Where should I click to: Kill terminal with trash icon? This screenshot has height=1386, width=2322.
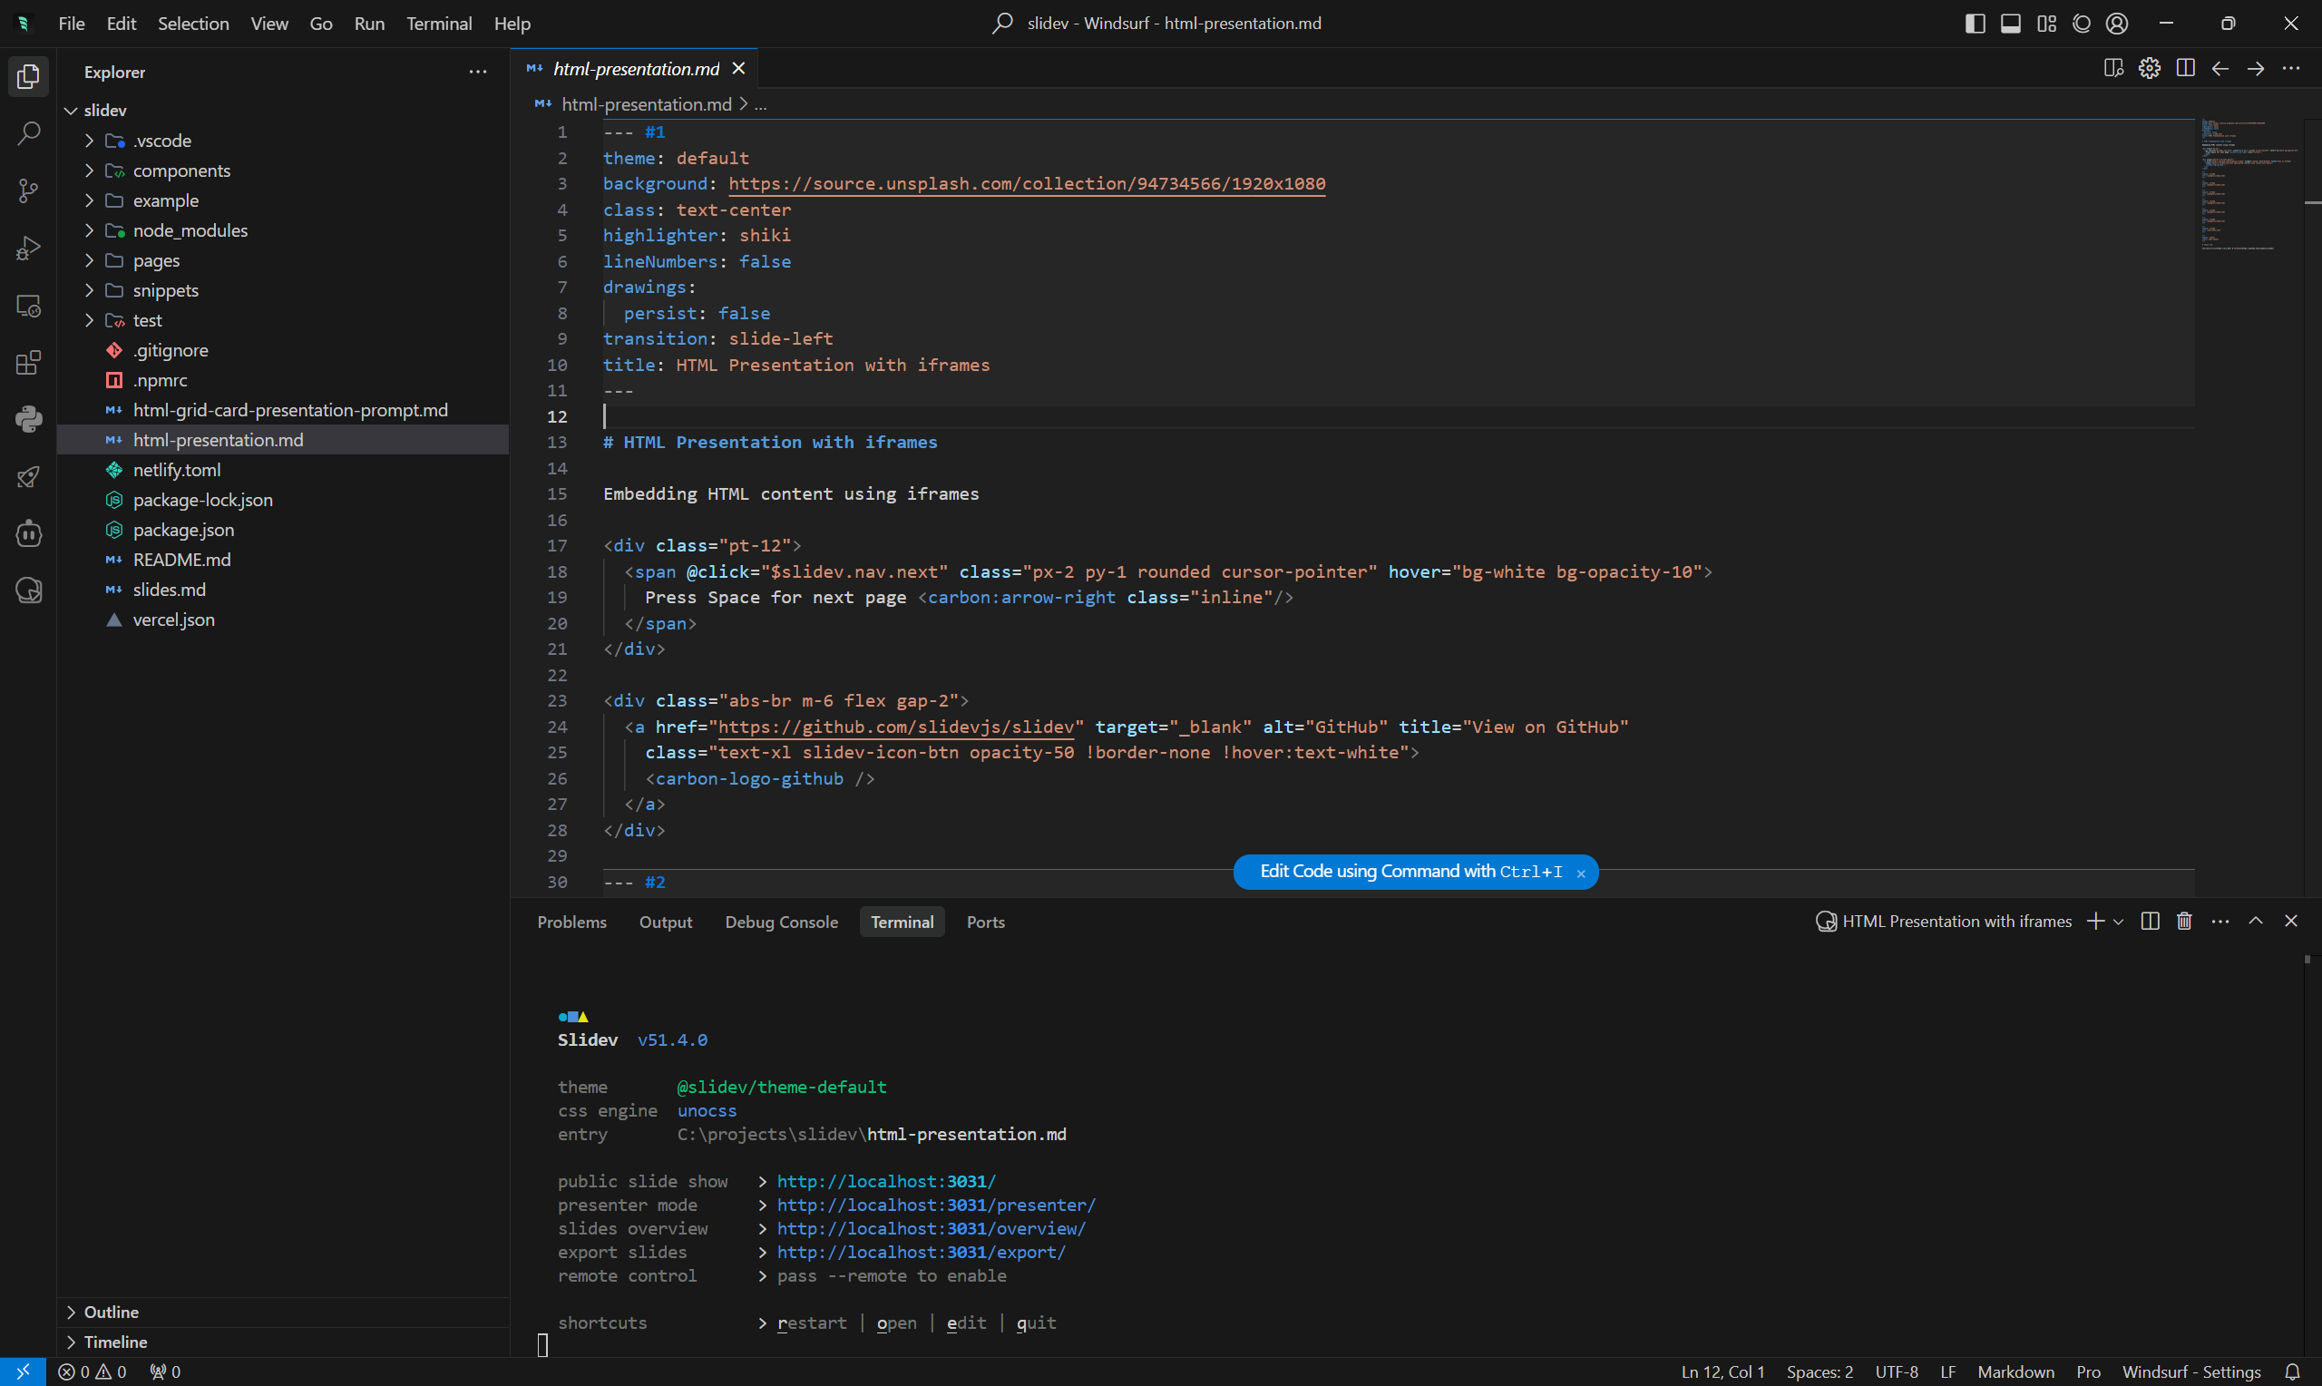tap(2184, 921)
